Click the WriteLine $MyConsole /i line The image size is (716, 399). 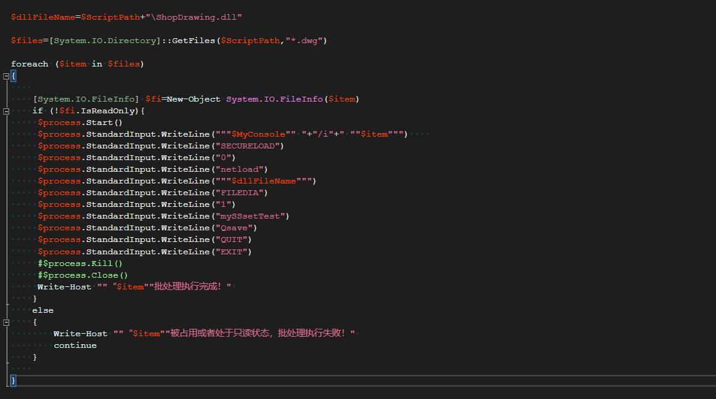pyautogui.click(x=222, y=134)
